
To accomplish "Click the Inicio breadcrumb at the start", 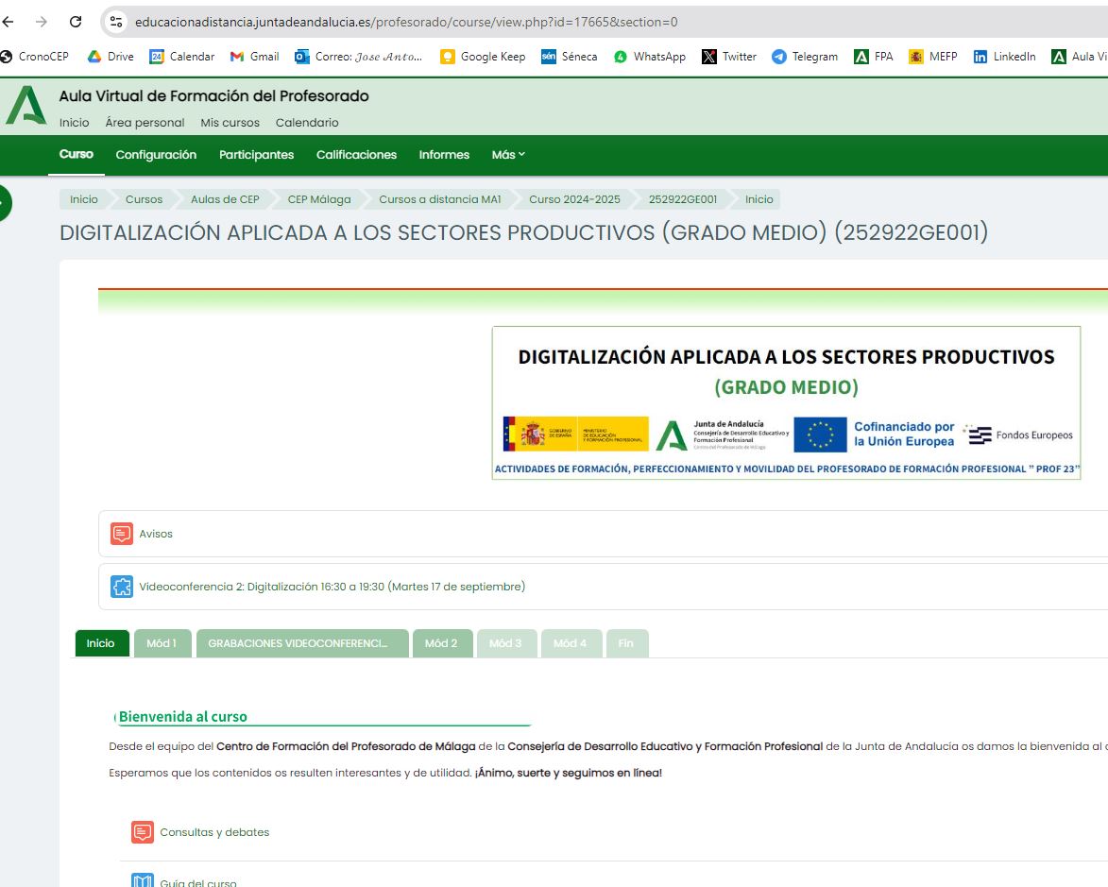I will [x=83, y=199].
